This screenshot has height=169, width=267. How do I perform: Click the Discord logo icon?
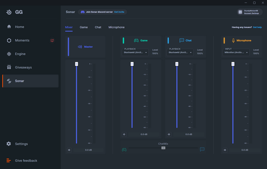82,12
